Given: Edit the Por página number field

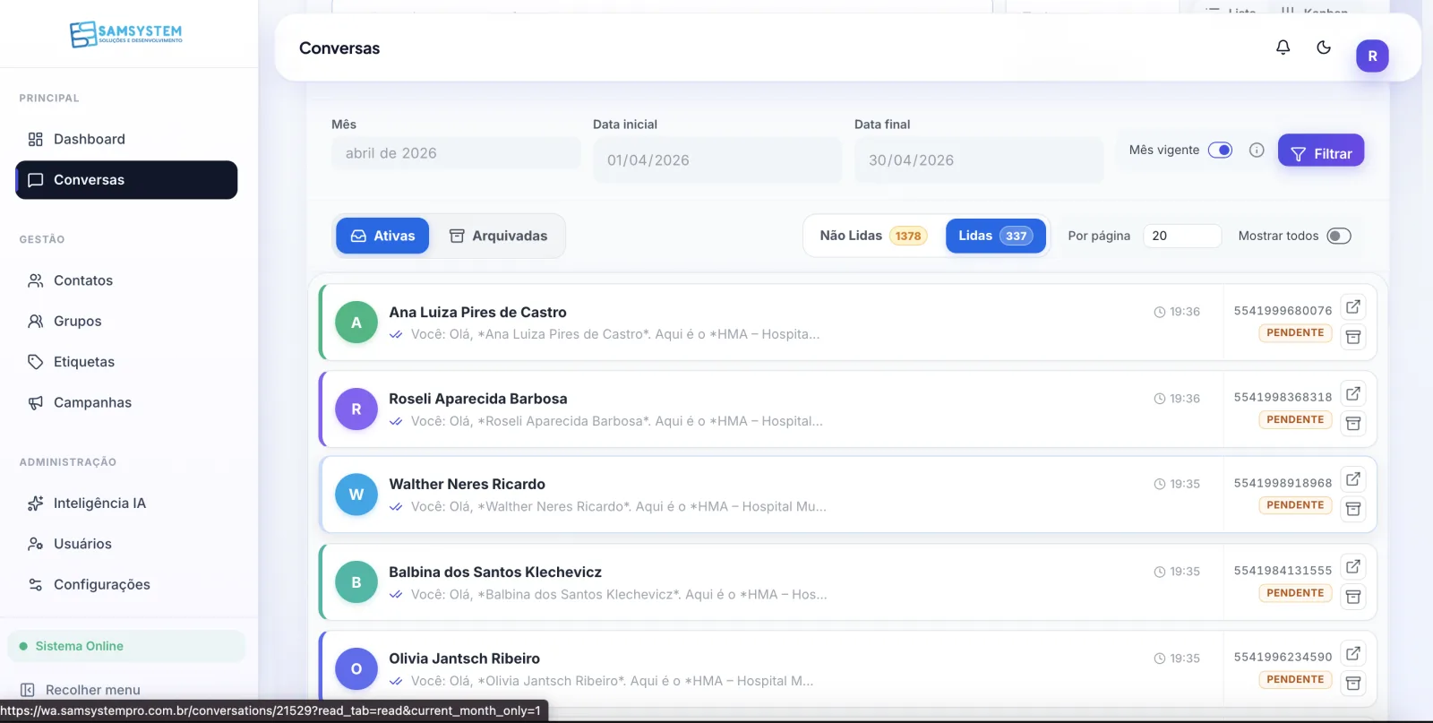Looking at the screenshot, I should 1182,237.
